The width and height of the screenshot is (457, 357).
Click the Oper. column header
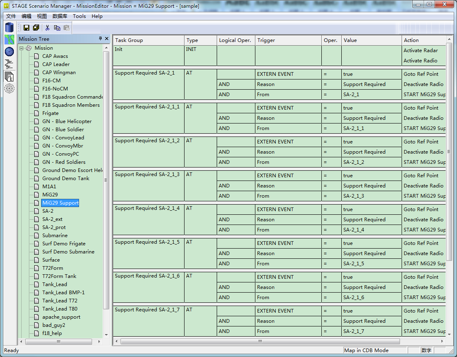pos(332,40)
